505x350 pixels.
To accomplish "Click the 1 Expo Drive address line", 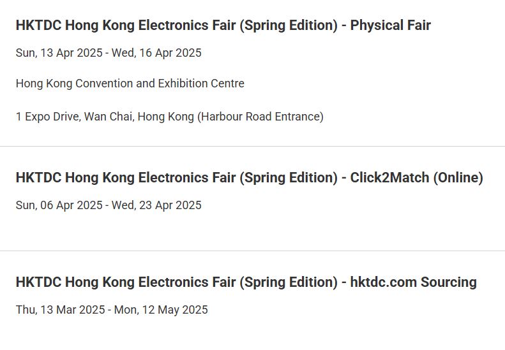I will (x=169, y=117).
